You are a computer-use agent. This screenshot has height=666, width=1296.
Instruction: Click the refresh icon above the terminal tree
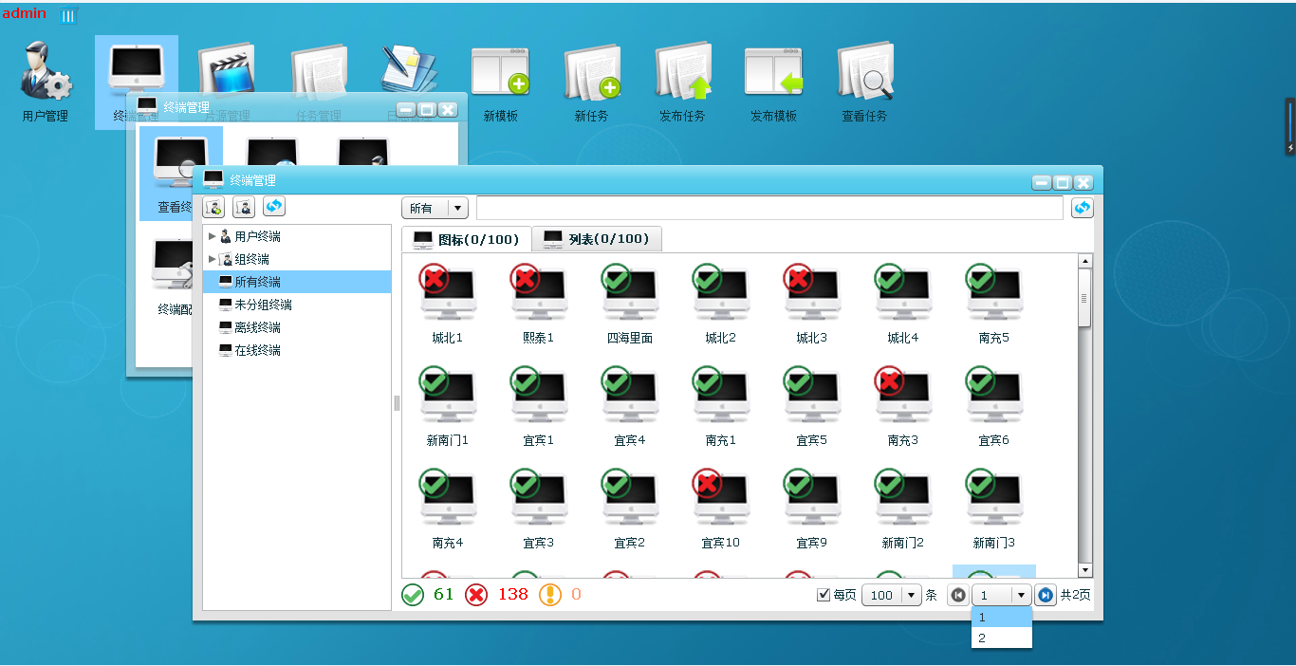tap(274, 206)
